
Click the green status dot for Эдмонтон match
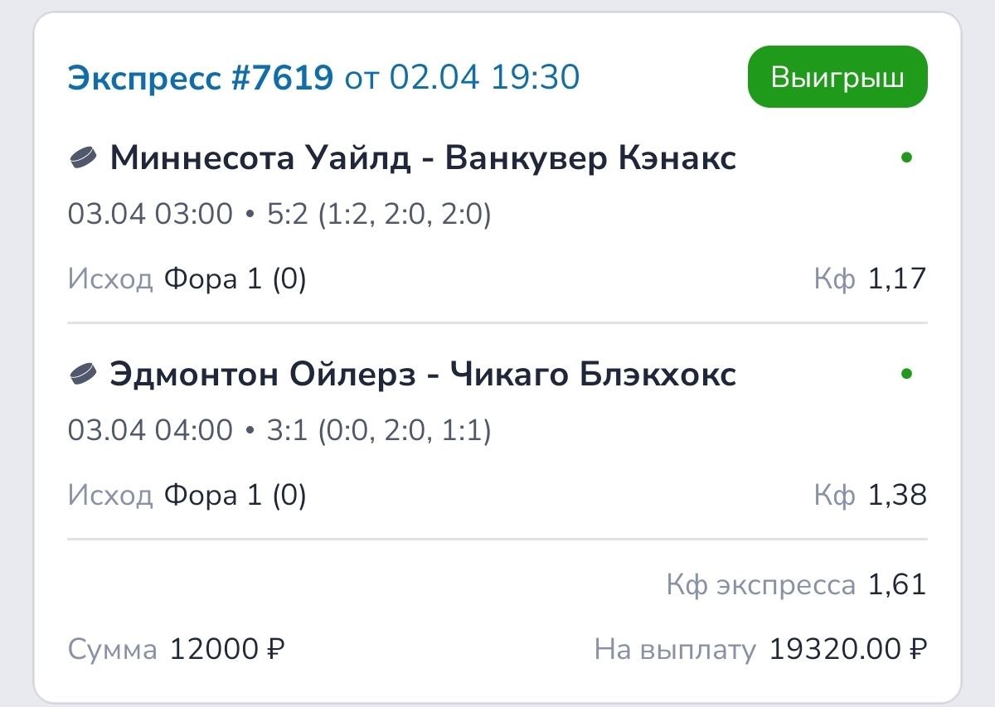[906, 375]
